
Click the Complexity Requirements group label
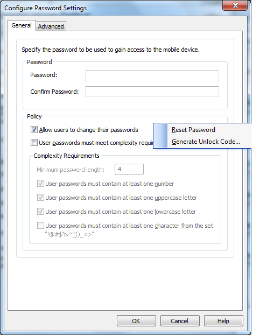pos(66,156)
